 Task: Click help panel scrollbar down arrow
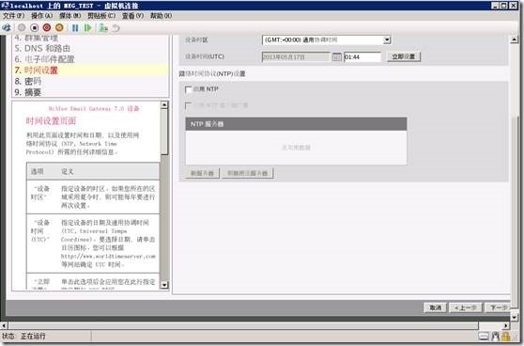pyautogui.click(x=164, y=285)
